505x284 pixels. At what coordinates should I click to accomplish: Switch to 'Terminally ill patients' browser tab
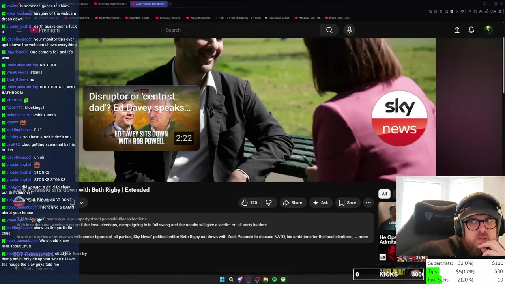point(110,4)
